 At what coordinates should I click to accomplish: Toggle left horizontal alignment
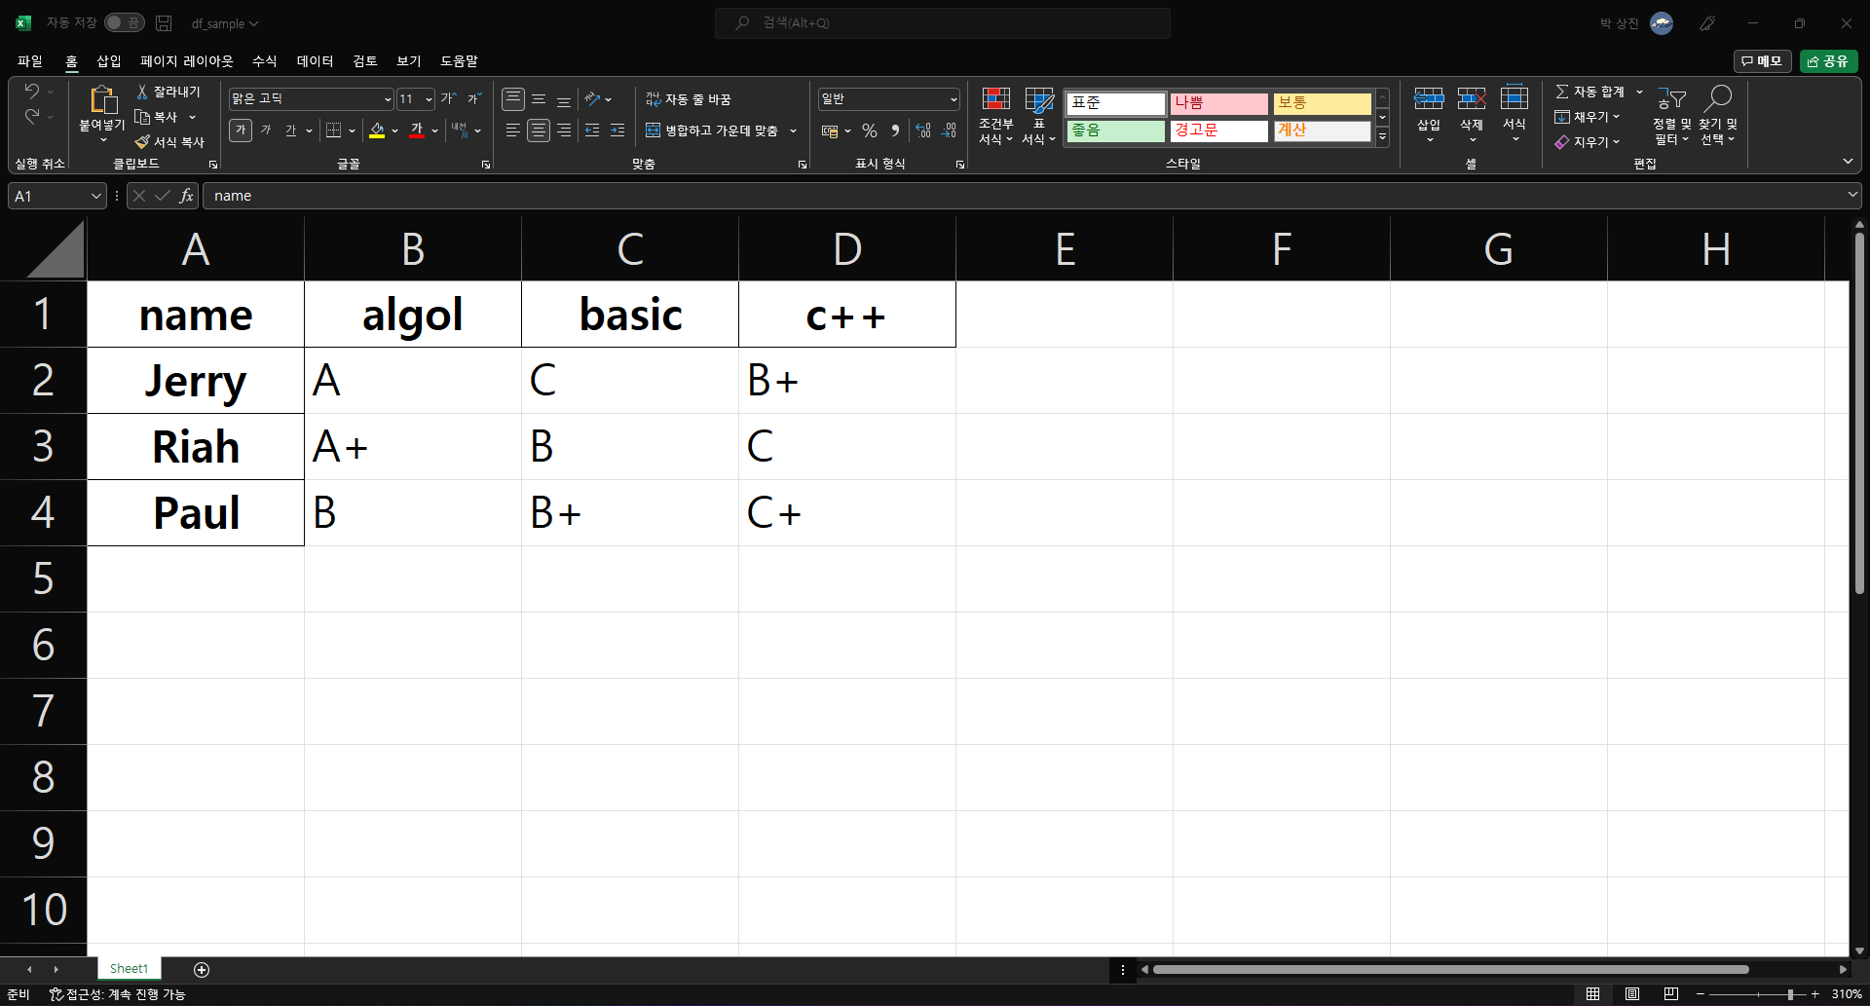[x=512, y=130]
